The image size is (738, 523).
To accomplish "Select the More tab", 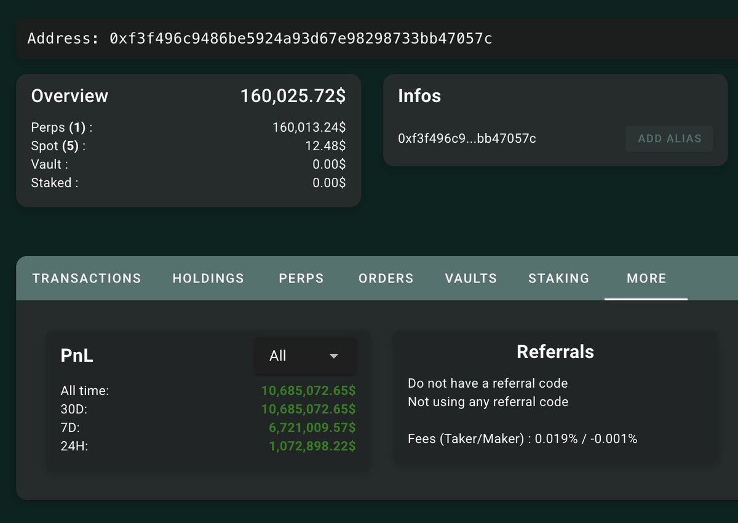I will (x=646, y=278).
